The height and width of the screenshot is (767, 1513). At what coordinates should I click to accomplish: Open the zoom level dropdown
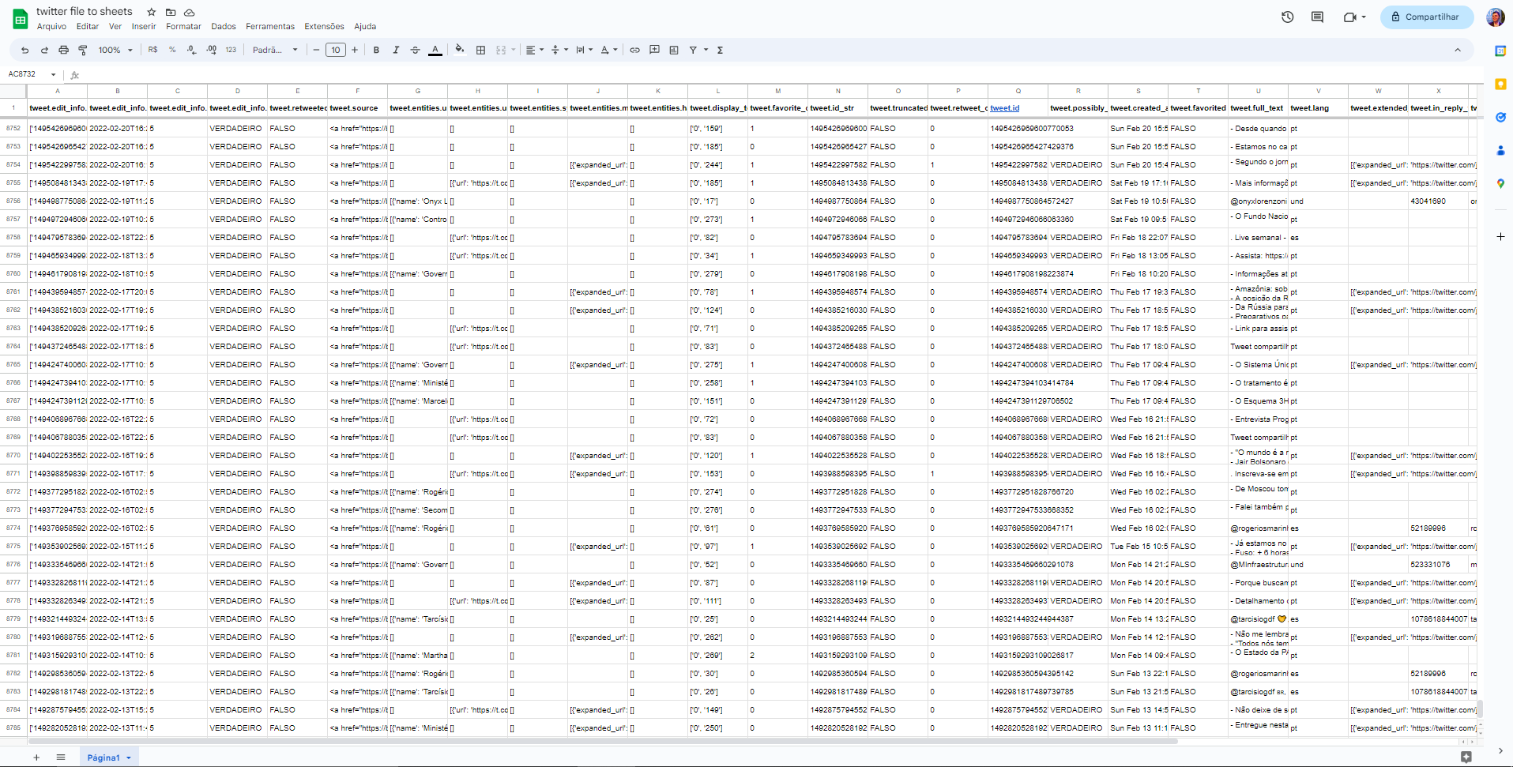click(x=114, y=50)
